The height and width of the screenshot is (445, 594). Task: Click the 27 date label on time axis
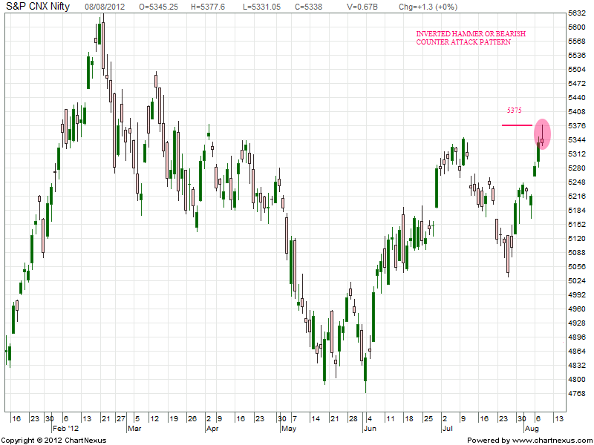pyautogui.click(x=121, y=418)
